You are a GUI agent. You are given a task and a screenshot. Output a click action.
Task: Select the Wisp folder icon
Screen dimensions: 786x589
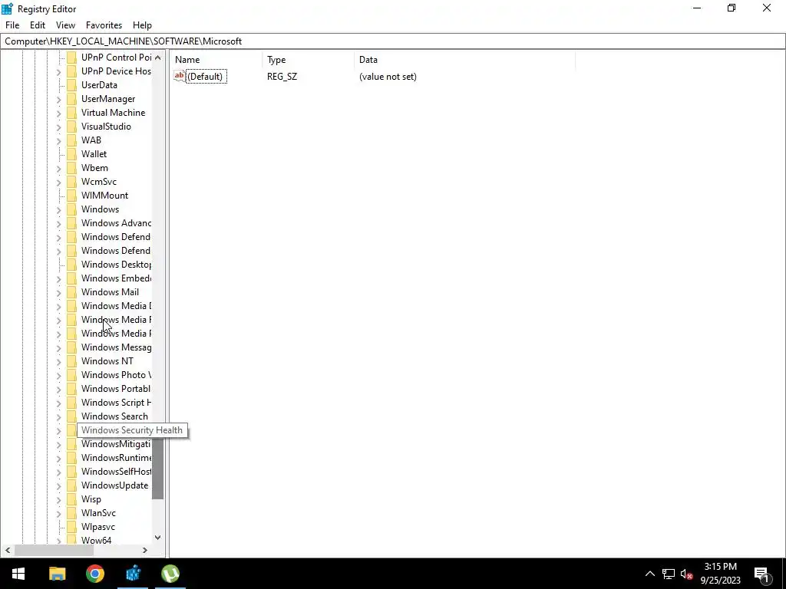click(71, 499)
